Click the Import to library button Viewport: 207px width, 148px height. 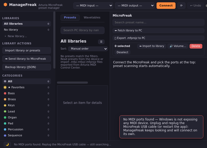pyautogui.click(x=152, y=46)
